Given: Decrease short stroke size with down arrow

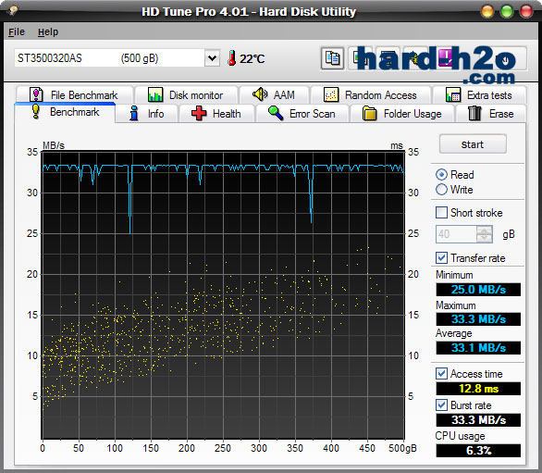Looking at the screenshot, I should [x=485, y=239].
